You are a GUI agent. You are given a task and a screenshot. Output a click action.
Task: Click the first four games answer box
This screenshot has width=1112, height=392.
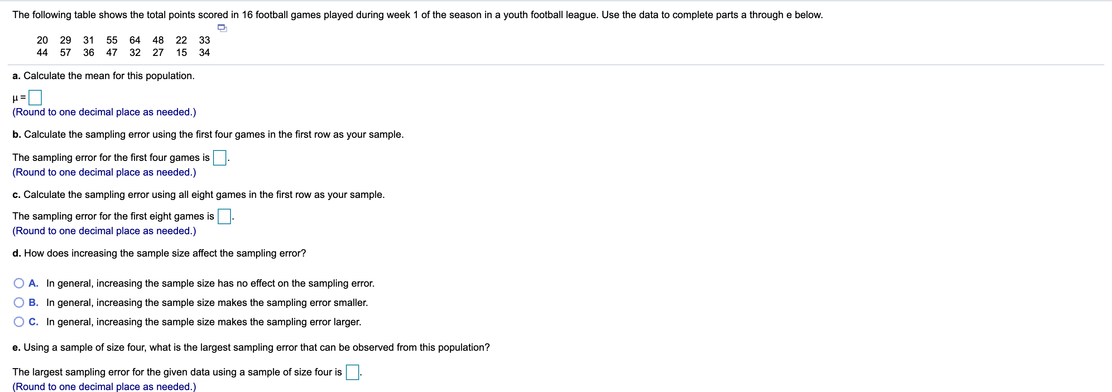pos(220,158)
